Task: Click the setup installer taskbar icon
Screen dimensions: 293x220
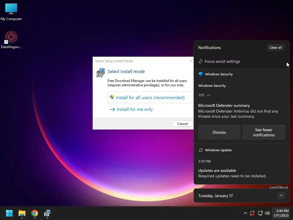Action: click(x=47, y=213)
